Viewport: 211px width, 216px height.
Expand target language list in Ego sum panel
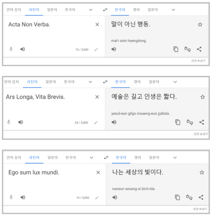tap(175, 157)
